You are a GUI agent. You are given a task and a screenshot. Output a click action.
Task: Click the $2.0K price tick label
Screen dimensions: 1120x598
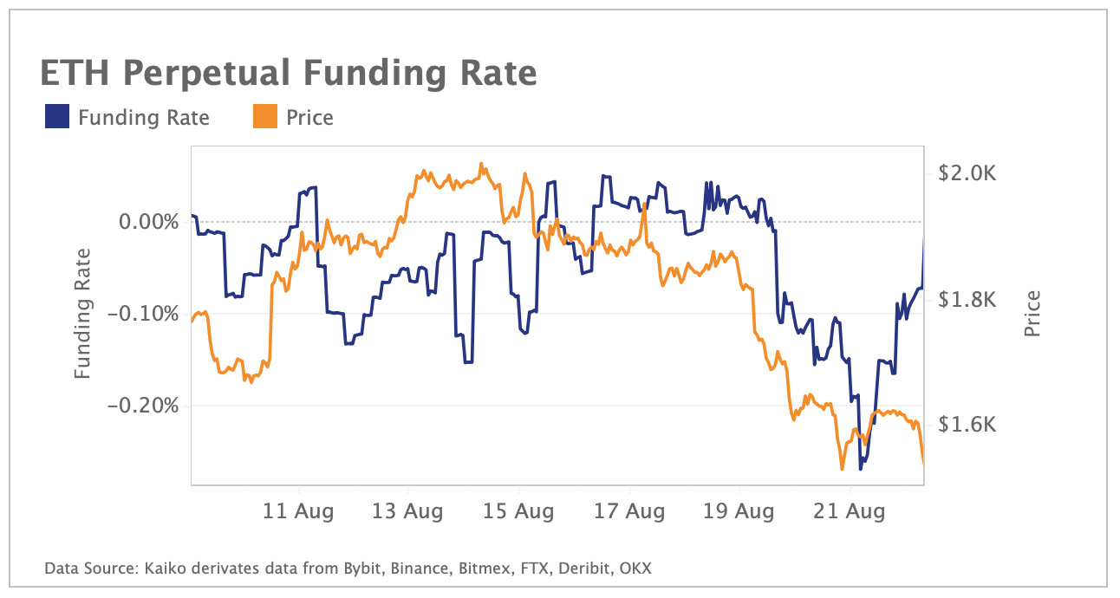[967, 174]
